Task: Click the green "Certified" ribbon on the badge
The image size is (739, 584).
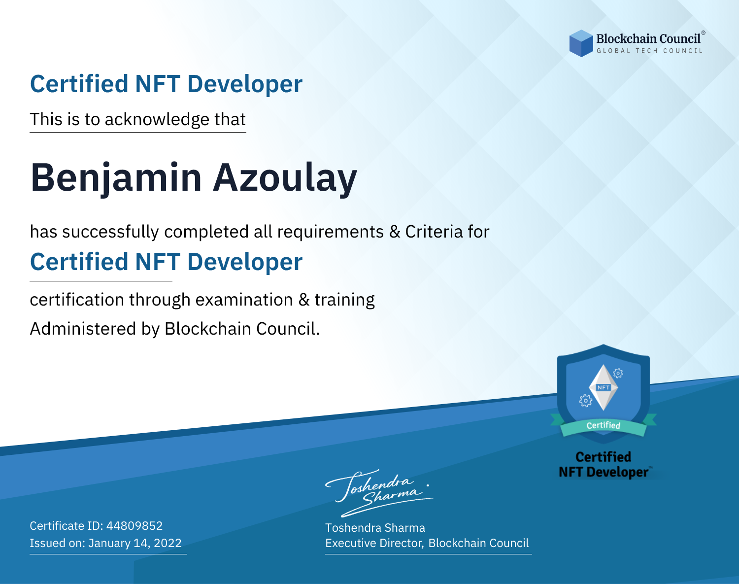Action: 604,425
